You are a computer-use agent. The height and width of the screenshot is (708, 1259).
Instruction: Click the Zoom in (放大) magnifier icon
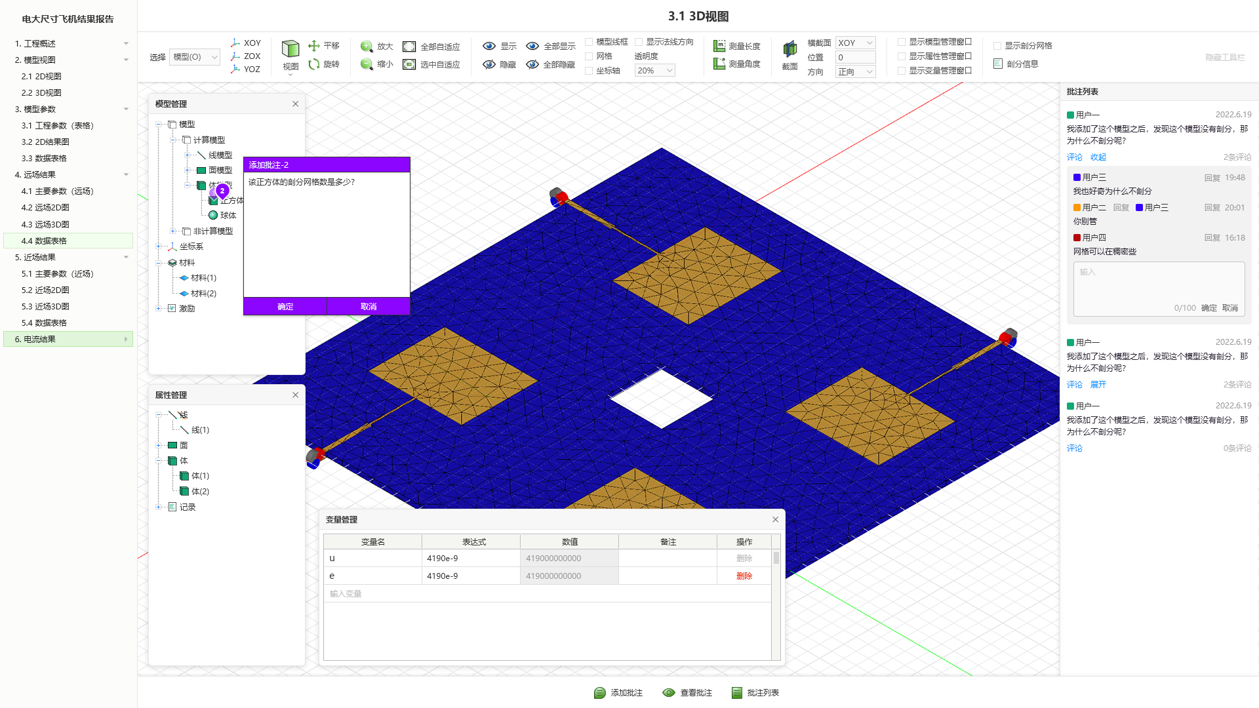point(367,47)
